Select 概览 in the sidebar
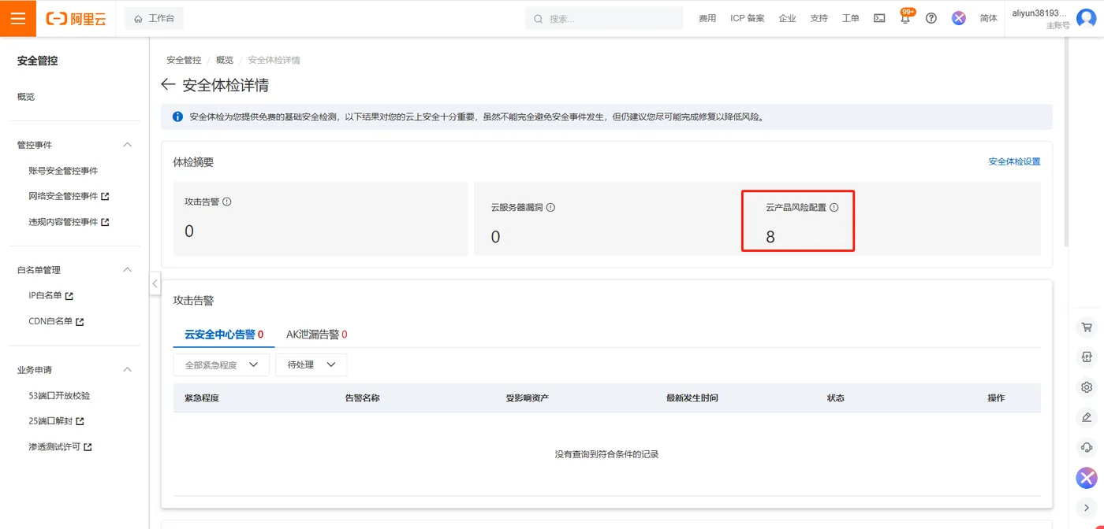This screenshot has height=529, width=1104. pos(26,97)
